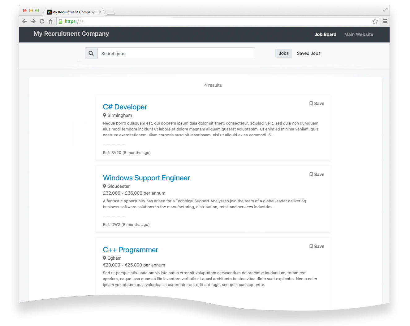Open Main Website navigation link

(359, 34)
